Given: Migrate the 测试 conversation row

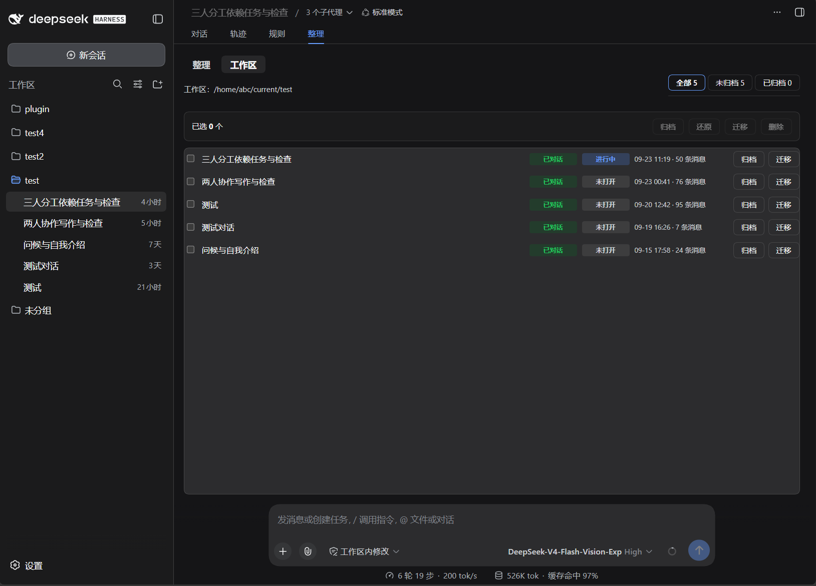Looking at the screenshot, I should 784,205.
